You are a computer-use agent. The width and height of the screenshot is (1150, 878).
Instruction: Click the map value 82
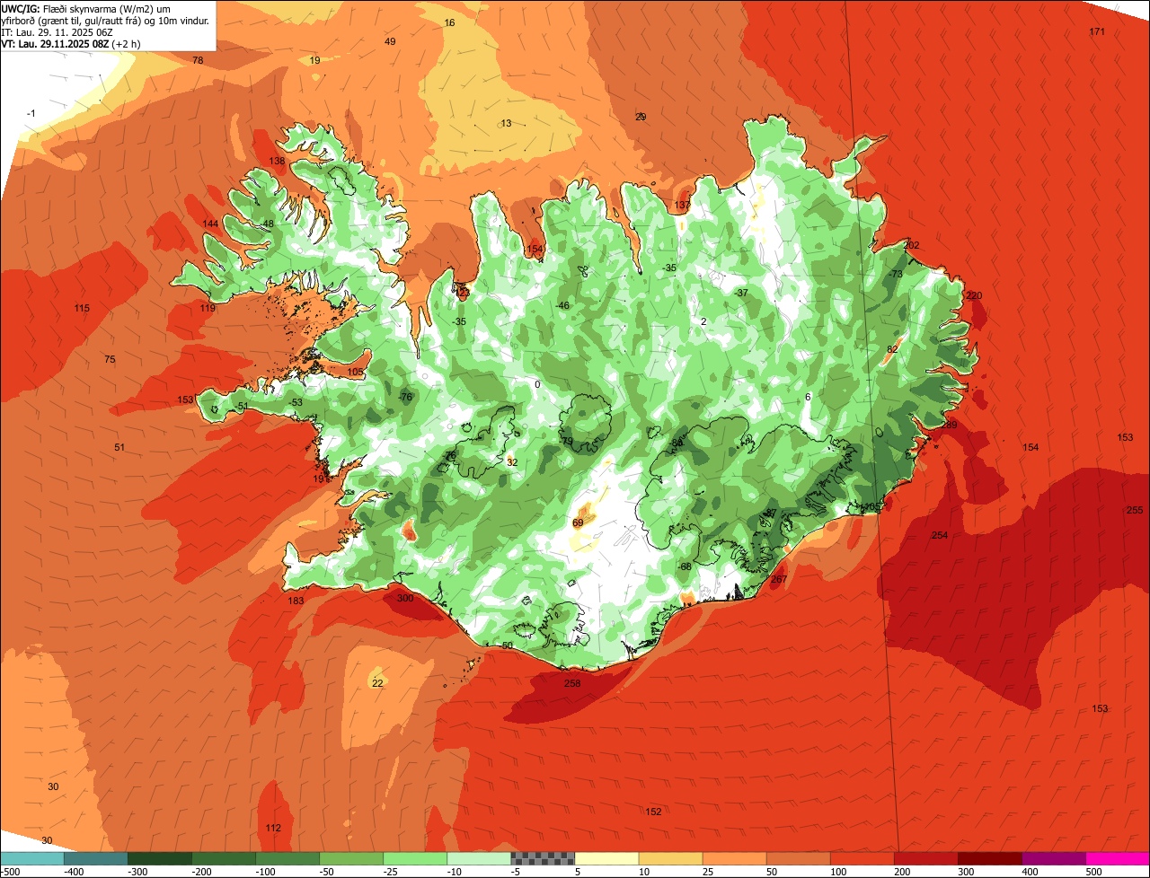pyautogui.click(x=892, y=349)
